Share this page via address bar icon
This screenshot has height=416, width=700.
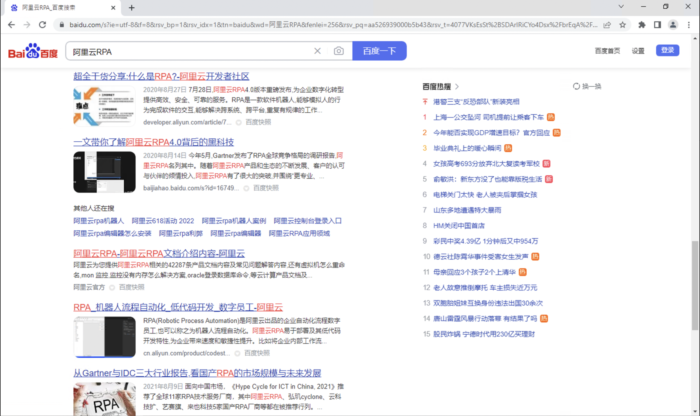[607, 25]
